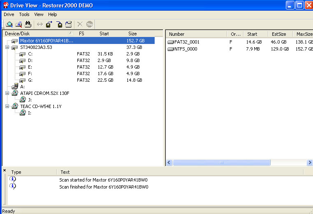Select the ATAPI CDROM.52X 130F device
Image resolution: width=313 pixels, height=214 pixels.
pyautogui.click(x=45, y=93)
